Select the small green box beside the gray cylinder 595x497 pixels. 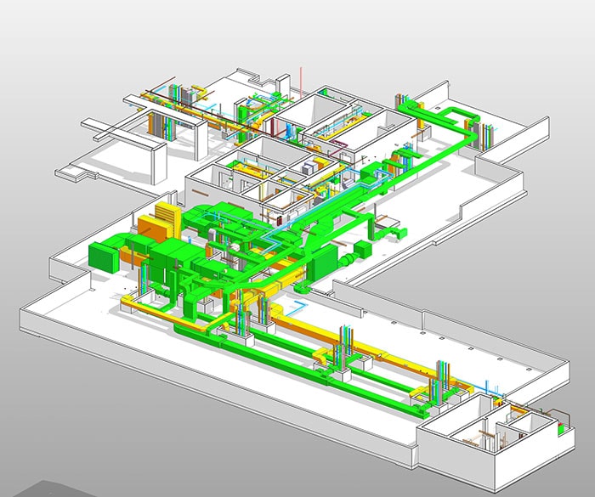point(360,250)
